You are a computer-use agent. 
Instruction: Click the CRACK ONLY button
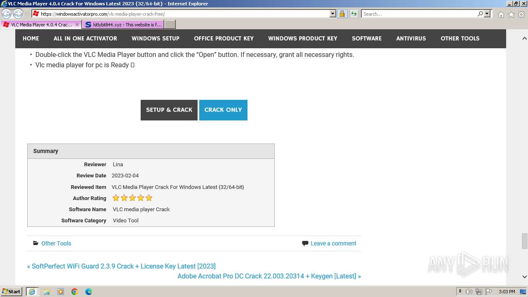coord(223,110)
